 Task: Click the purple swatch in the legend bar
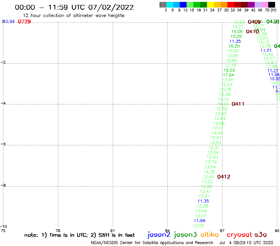click(251, 5)
